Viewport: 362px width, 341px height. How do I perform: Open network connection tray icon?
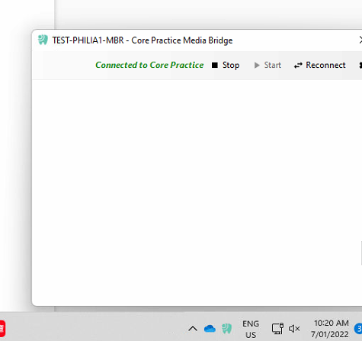coord(277,329)
